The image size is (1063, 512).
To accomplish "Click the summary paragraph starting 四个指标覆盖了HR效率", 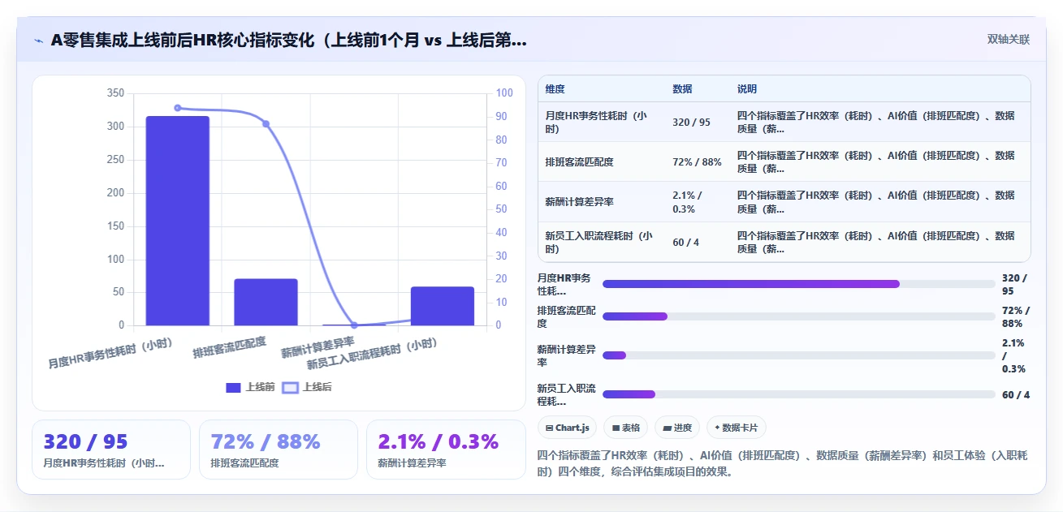I will (782, 463).
